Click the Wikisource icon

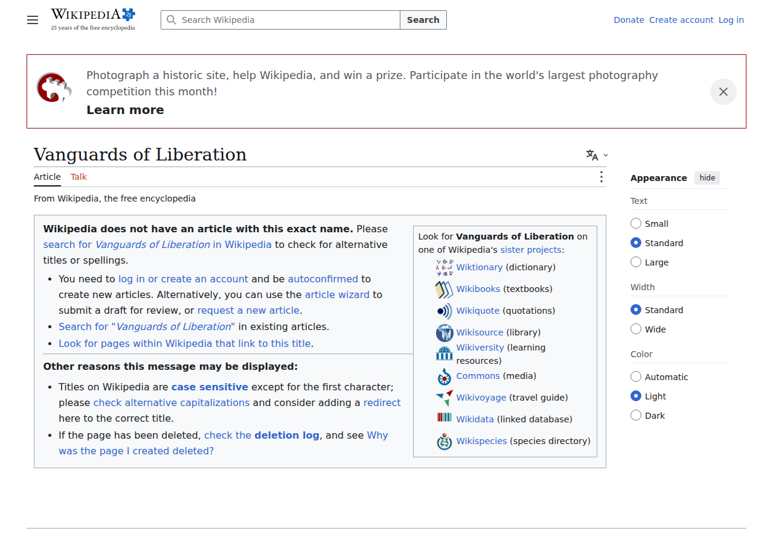pyautogui.click(x=444, y=333)
